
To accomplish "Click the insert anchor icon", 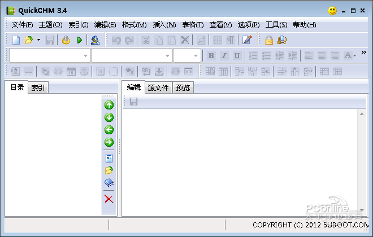I will point(84,72).
